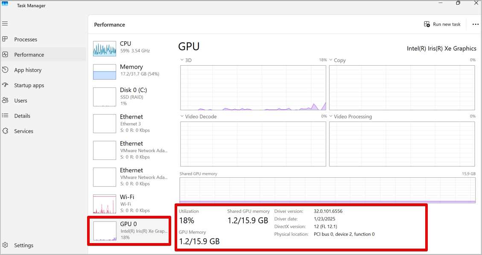Open Settings via the gear icon

[5, 245]
